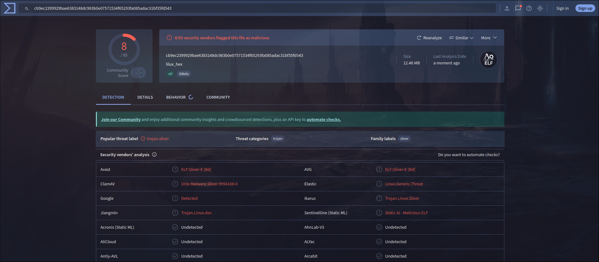Click the Trojan.Linux.dsn result
Image resolution: width=599 pixels, height=262 pixels.
[x=197, y=213]
